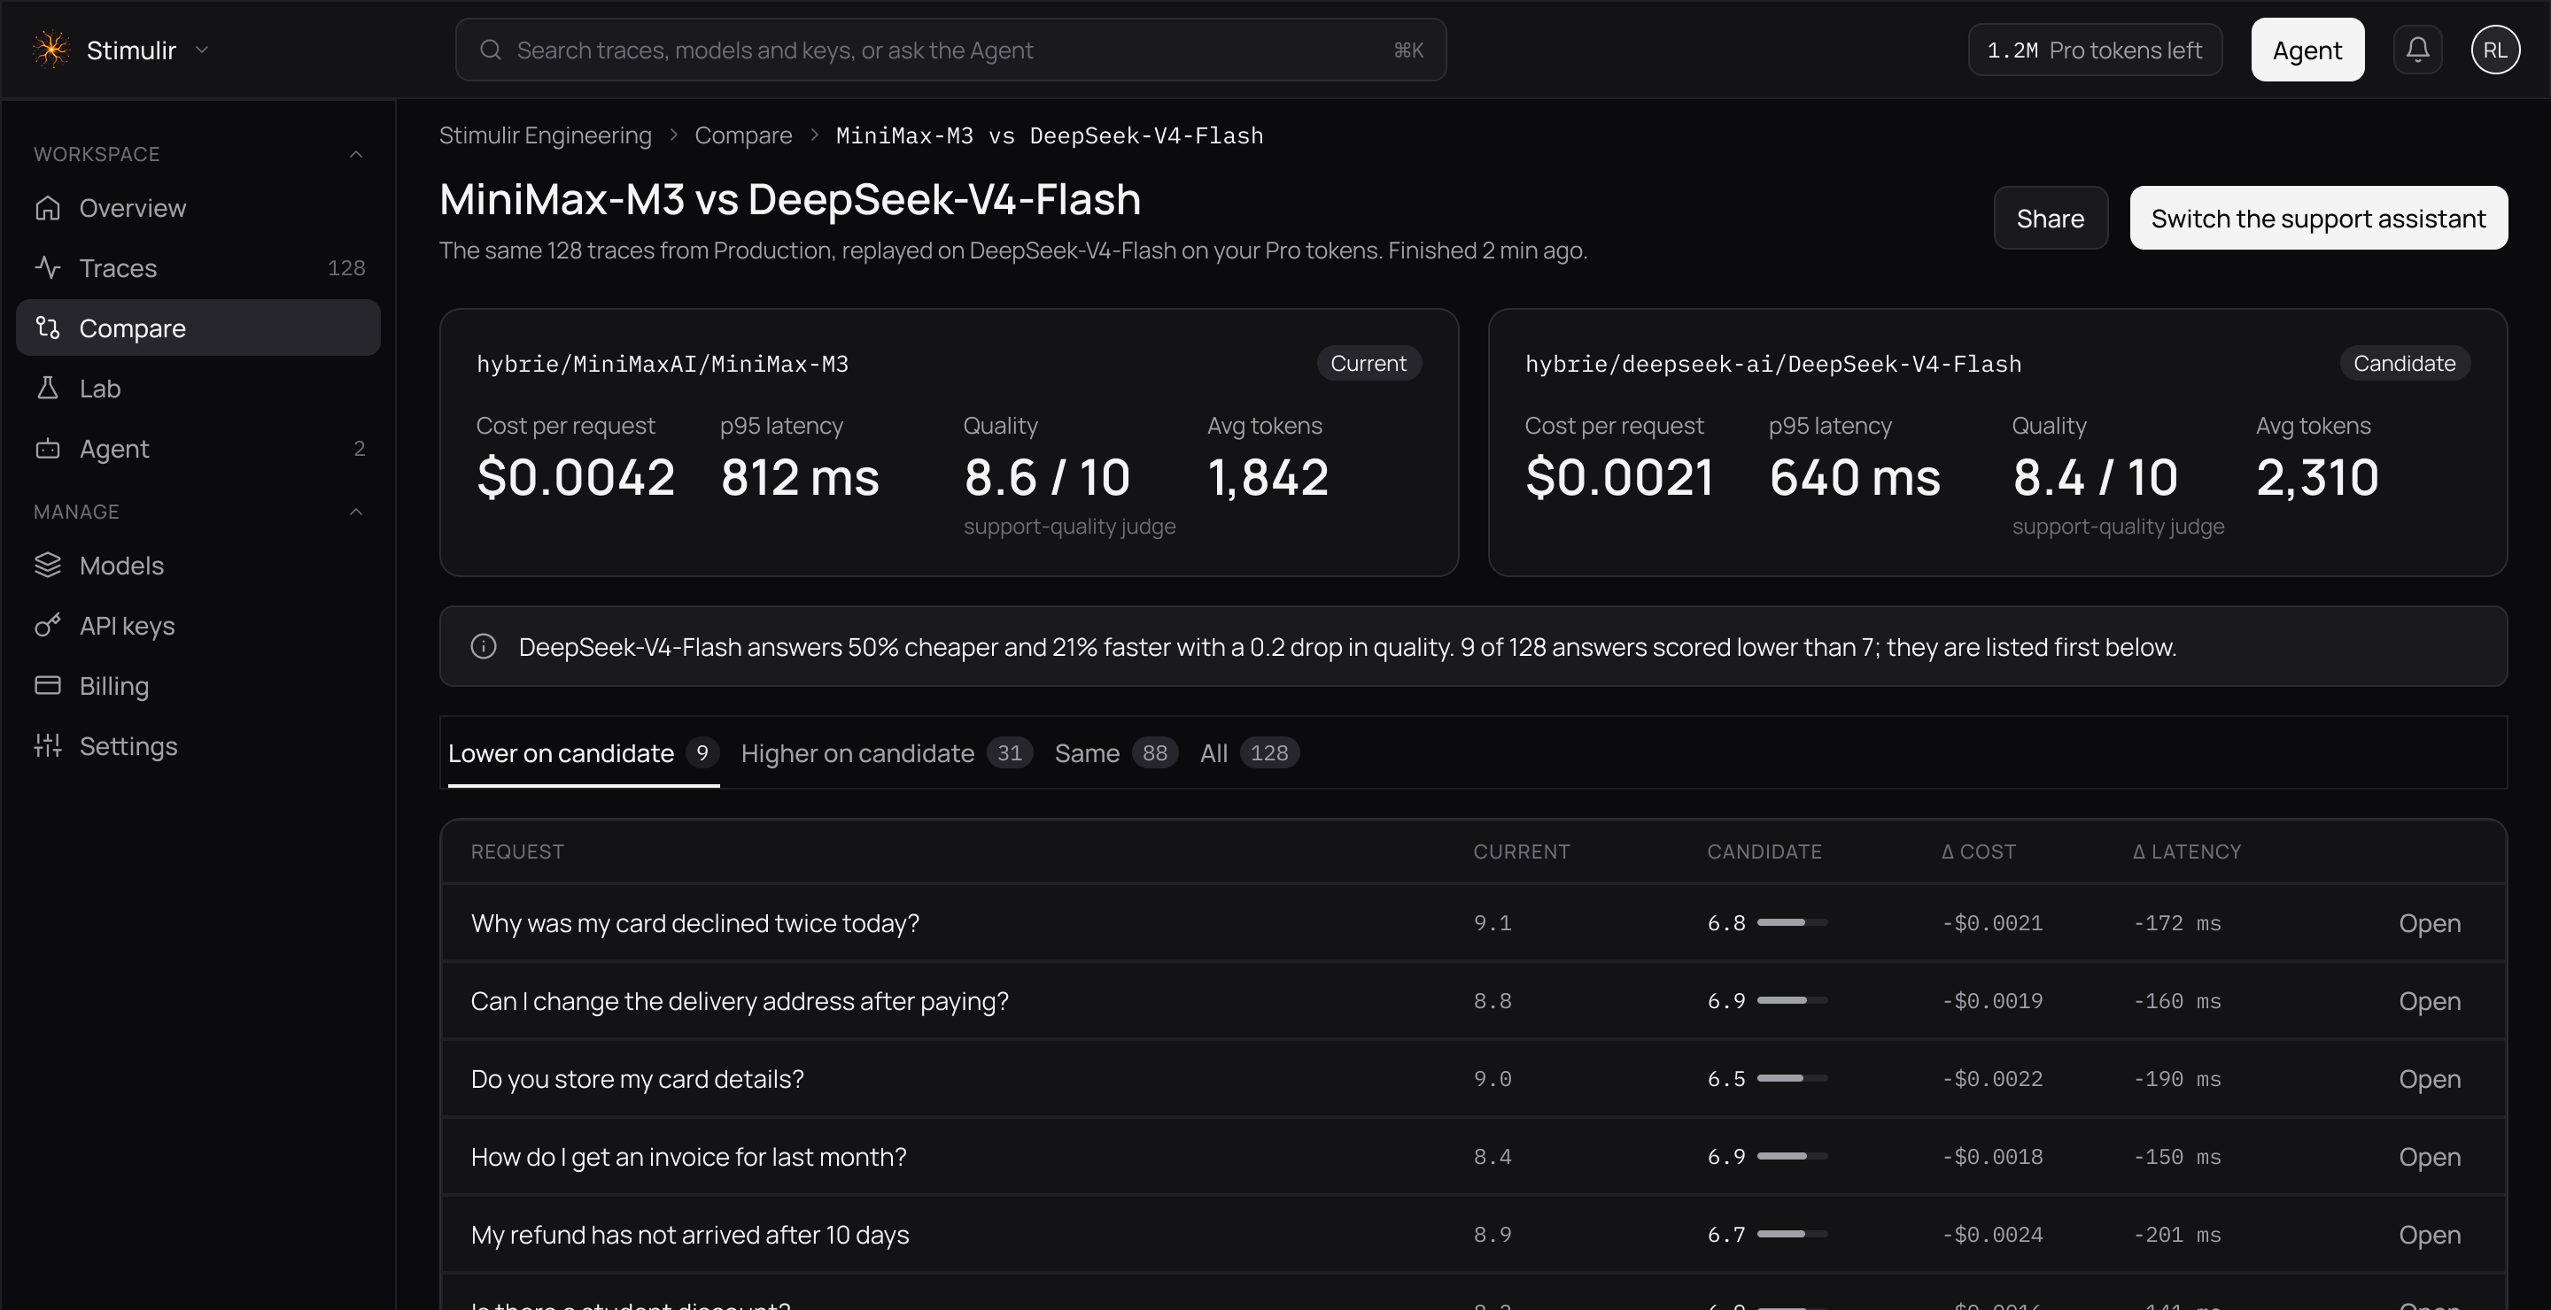Click the sidebar Agent bot icon
Image resolution: width=2551 pixels, height=1310 pixels.
pyautogui.click(x=48, y=448)
